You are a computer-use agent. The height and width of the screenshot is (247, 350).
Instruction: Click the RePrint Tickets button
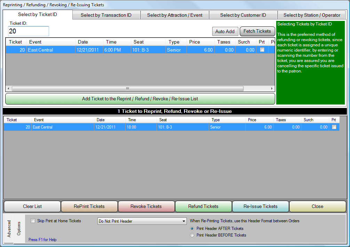coord(89,206)
